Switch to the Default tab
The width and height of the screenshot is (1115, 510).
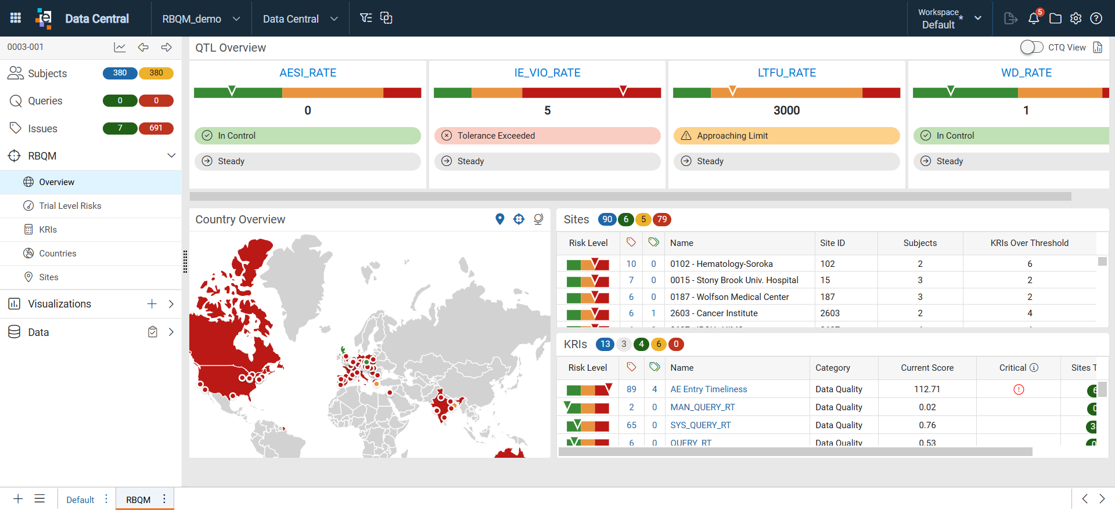(80, 500)
